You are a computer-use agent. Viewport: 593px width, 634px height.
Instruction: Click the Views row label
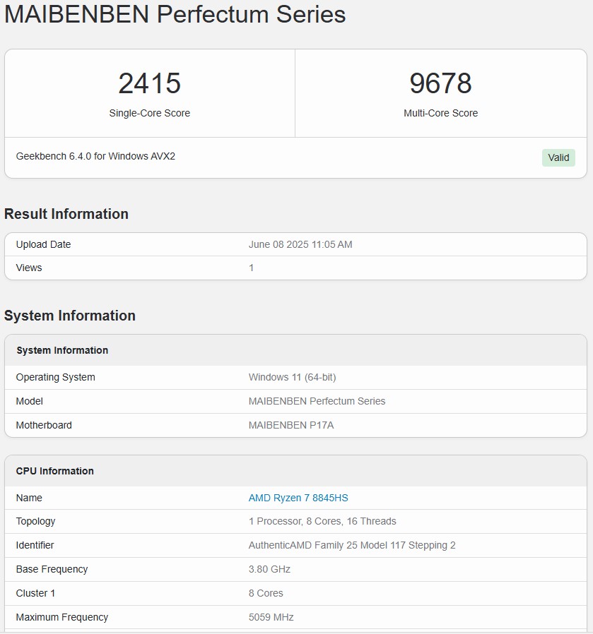29,268
